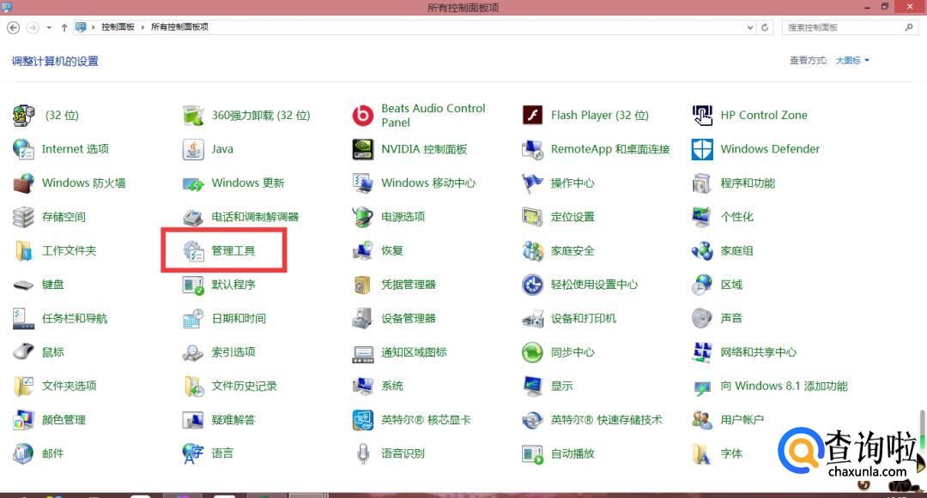Click 向 Windows 8.1 添加功能 link
Screen dimensions: 927x498
point(784,386)
